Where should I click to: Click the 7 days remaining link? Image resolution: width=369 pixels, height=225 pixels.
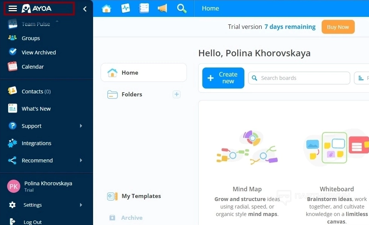click(290, 27)
